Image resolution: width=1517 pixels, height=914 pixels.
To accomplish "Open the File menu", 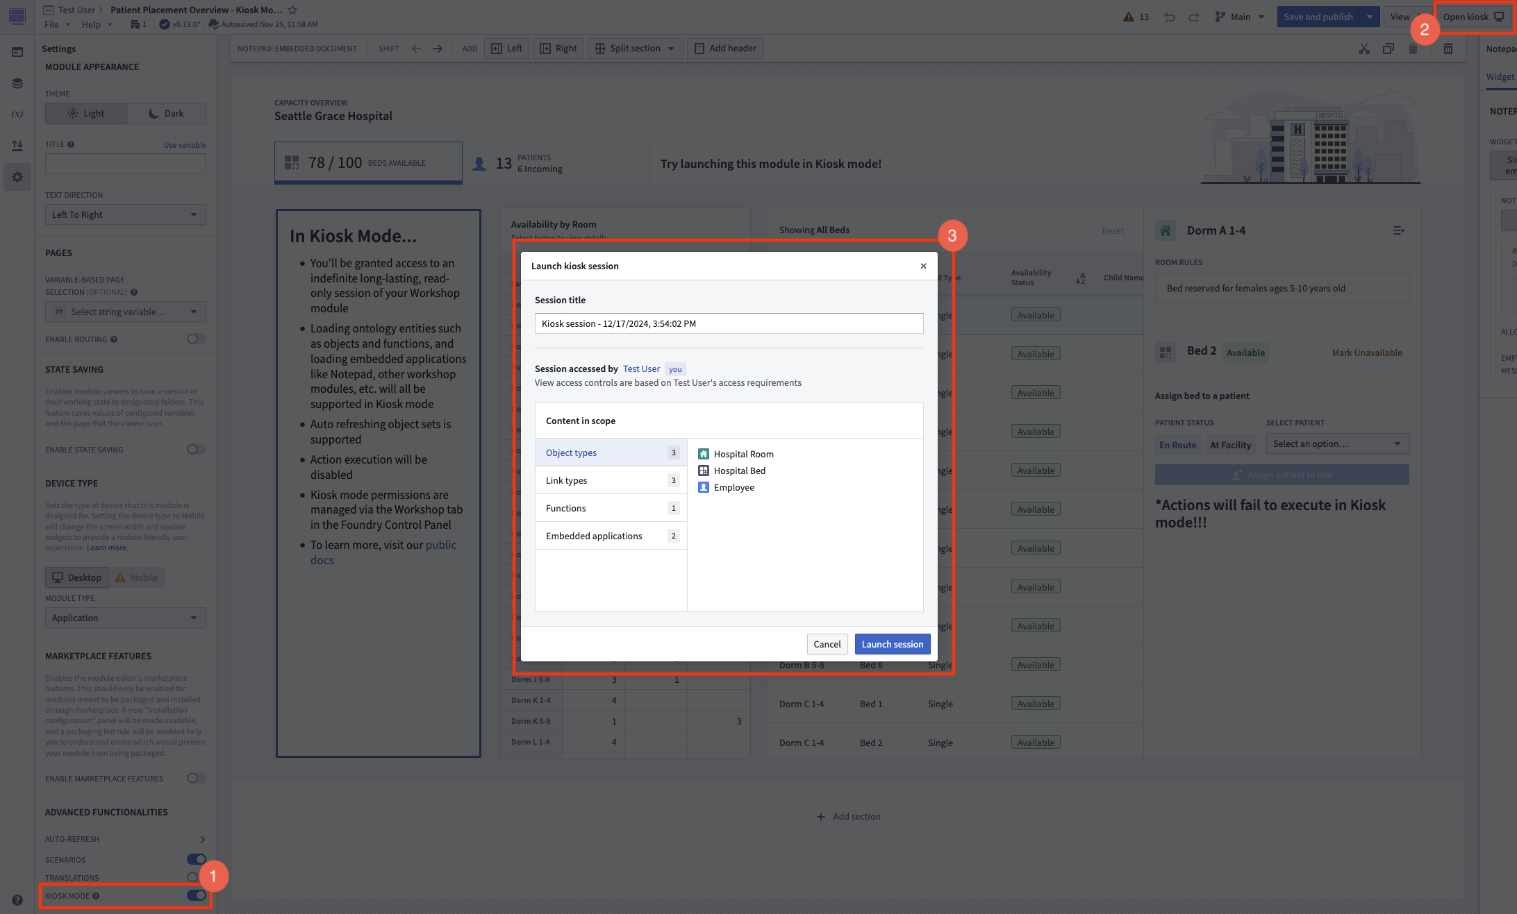I will [57, 24].
